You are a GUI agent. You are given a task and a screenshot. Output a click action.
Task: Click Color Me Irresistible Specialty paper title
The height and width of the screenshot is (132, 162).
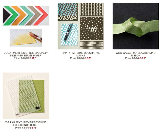26,54
